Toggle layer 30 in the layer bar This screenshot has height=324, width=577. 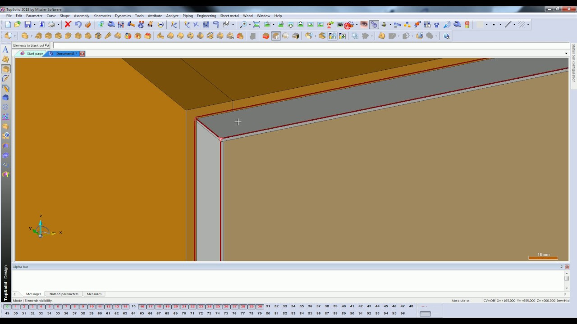tap(260, 306)
